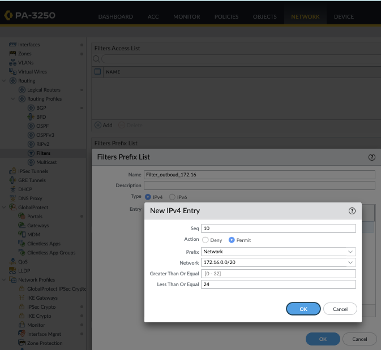Screen dimensions: 381x350
Task: Open help for New IPv4 Entry dialog
Action: (x=352, y=211)
